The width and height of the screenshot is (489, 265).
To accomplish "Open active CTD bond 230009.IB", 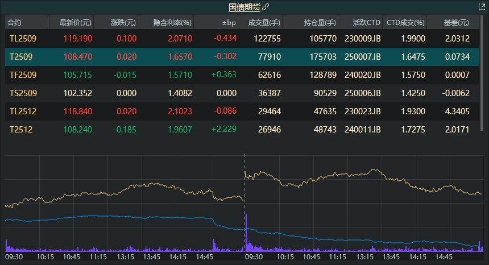I will point(362,39).
